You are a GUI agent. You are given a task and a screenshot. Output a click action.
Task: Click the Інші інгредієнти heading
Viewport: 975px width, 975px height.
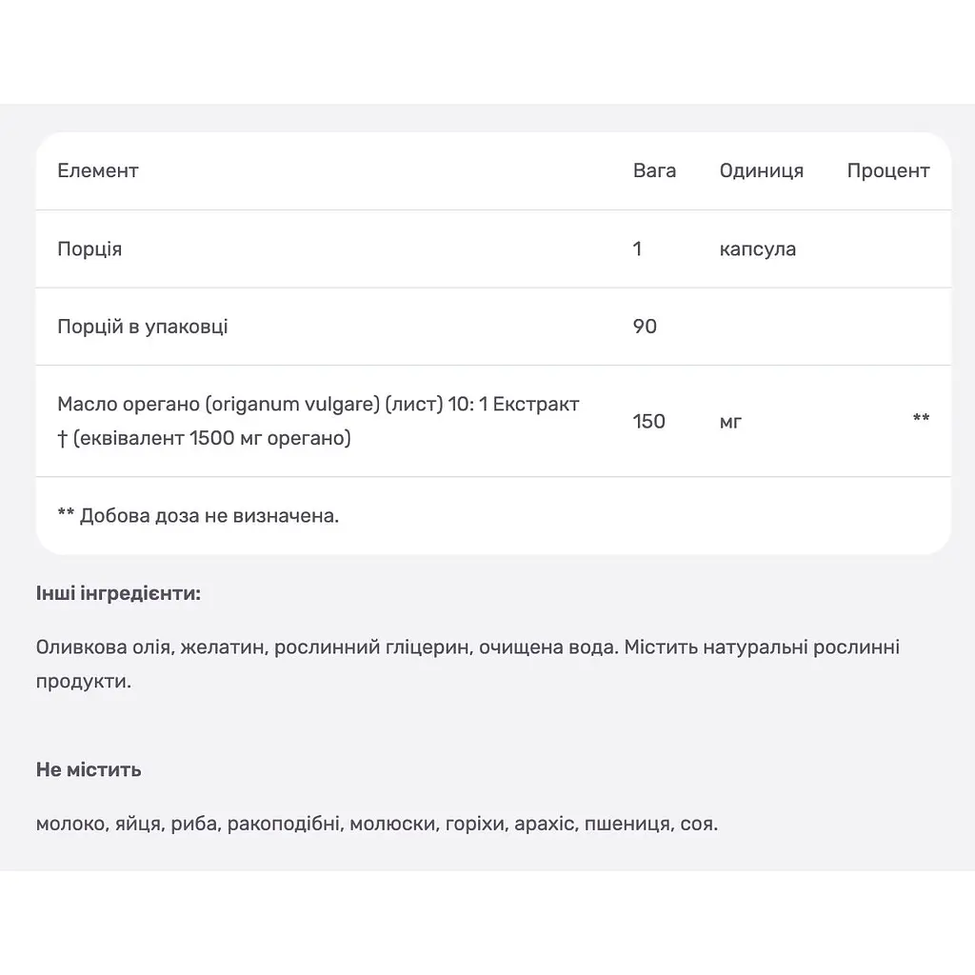click(118, 593)
